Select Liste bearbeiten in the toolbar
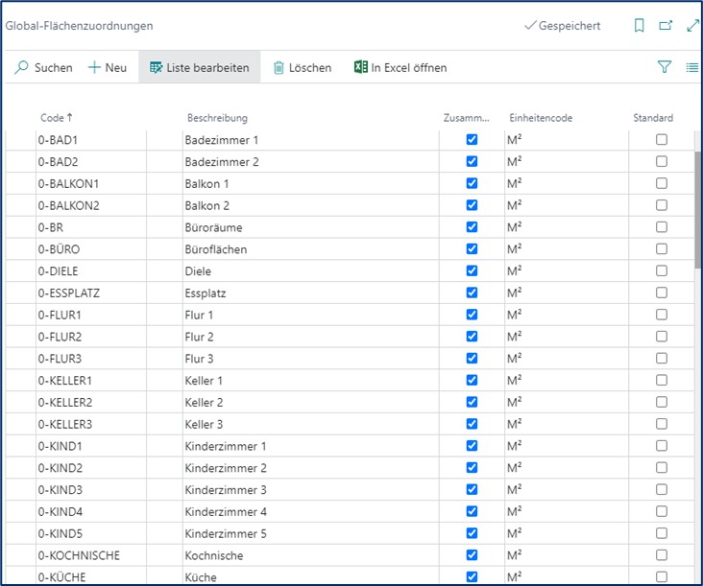The height and width of the screenshot is (586, 703). pyautogui.click(x=199, y=68)
